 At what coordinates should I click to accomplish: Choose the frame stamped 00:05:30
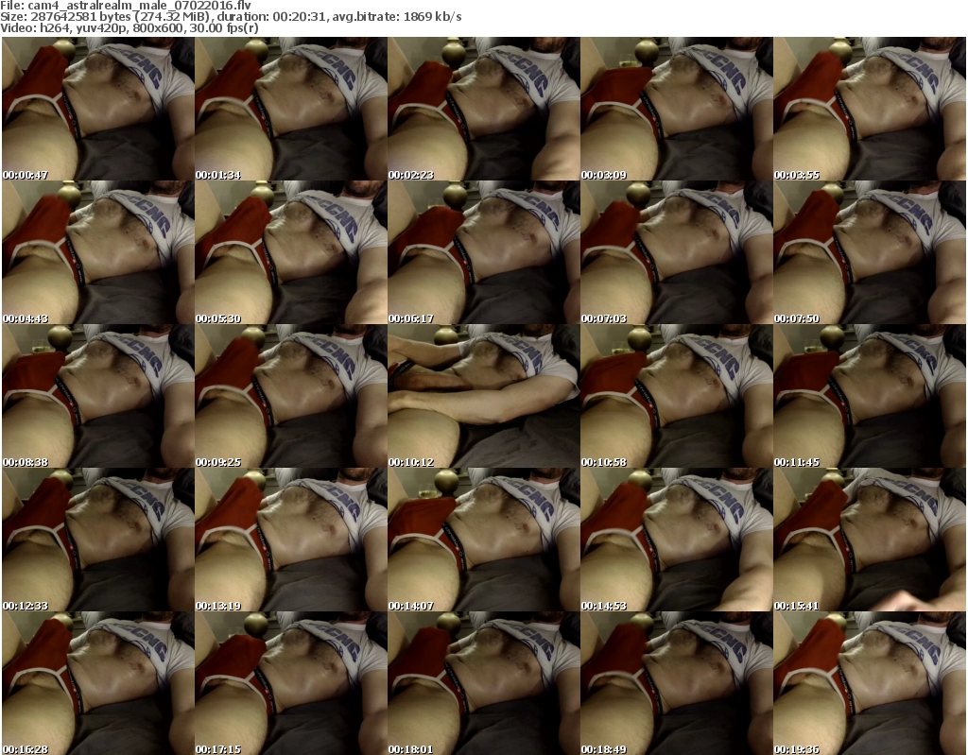click(x=291, y=252)
